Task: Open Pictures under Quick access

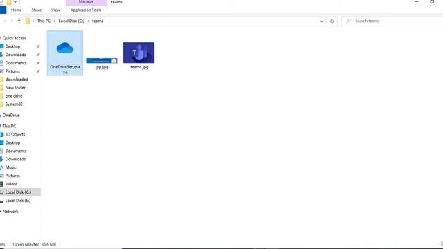Action: [x=12, y=71]
